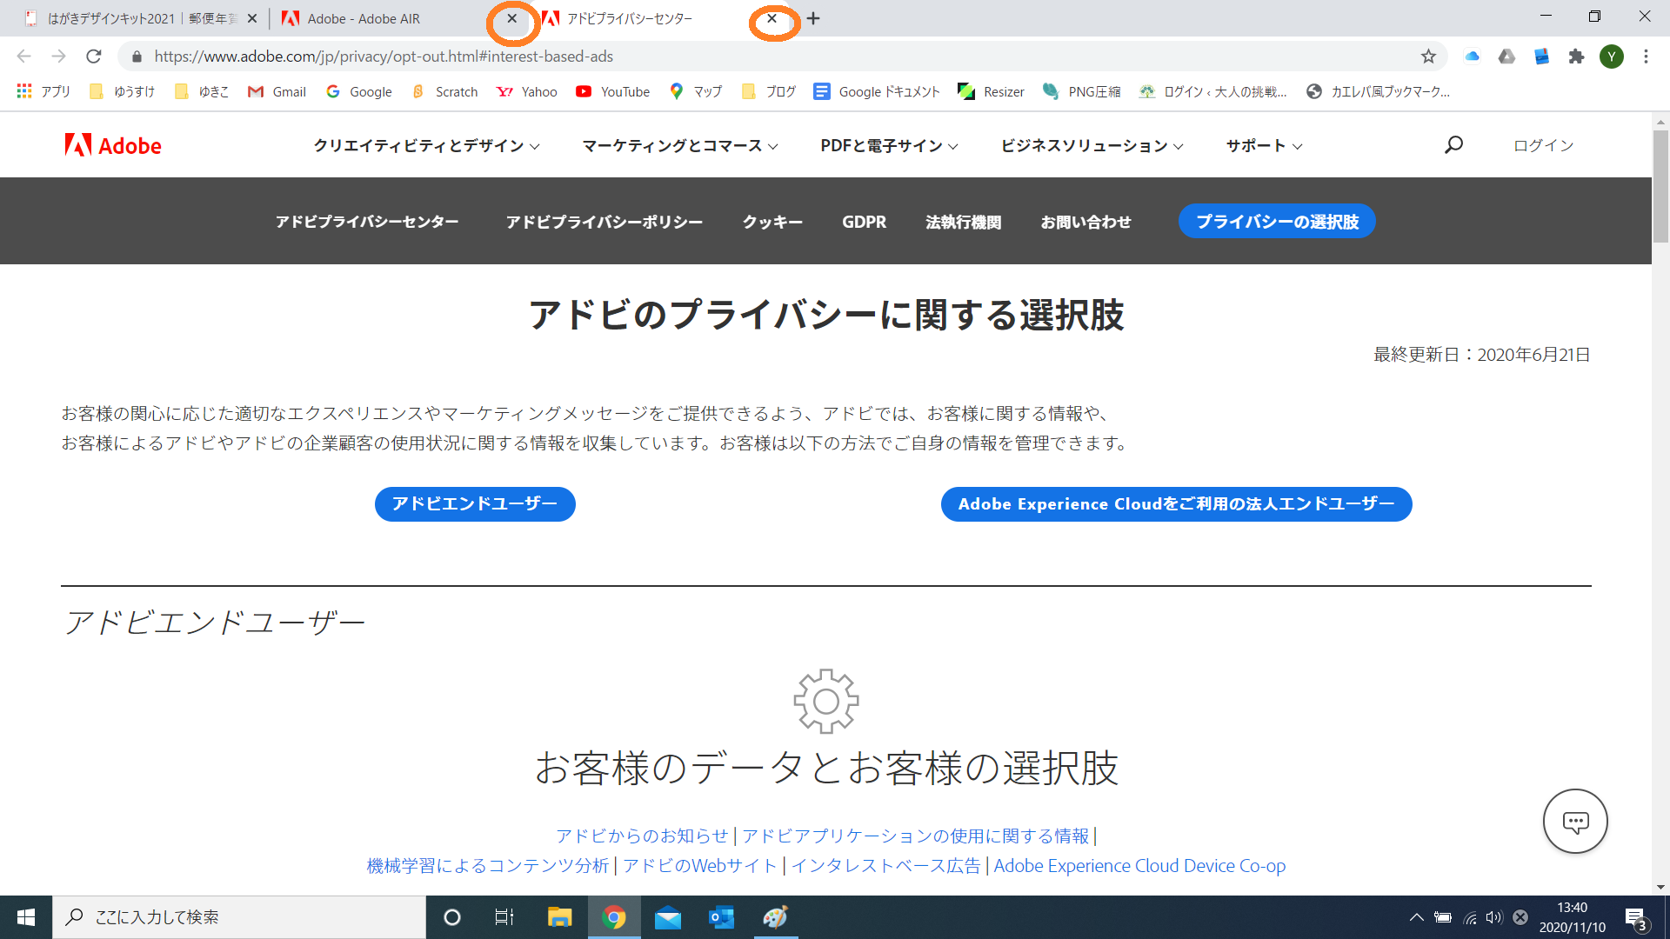Close the はがきデザインキット2021 tab

(x=252, y=18)
